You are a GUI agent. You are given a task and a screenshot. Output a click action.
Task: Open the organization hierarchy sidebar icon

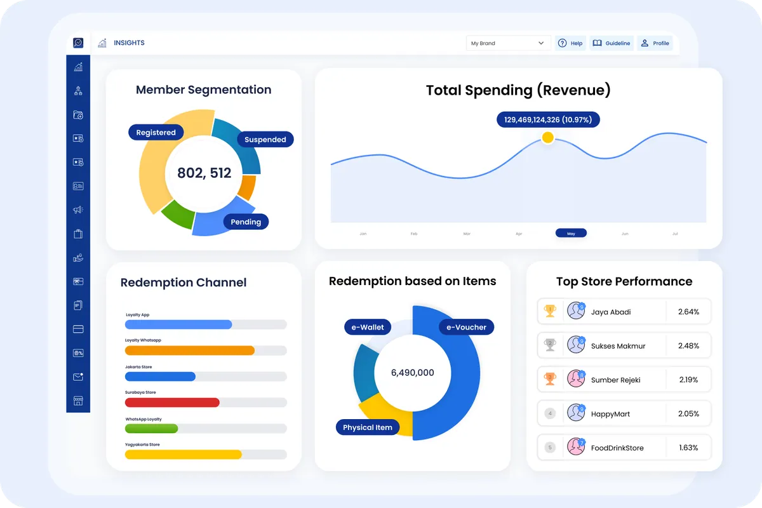(78, 91)
